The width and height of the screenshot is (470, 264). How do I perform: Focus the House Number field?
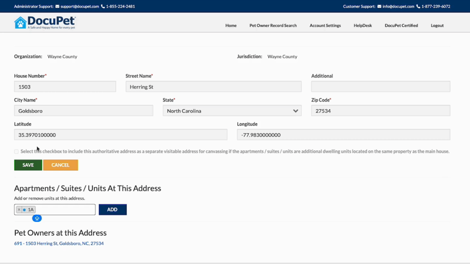tap(65, 87)
